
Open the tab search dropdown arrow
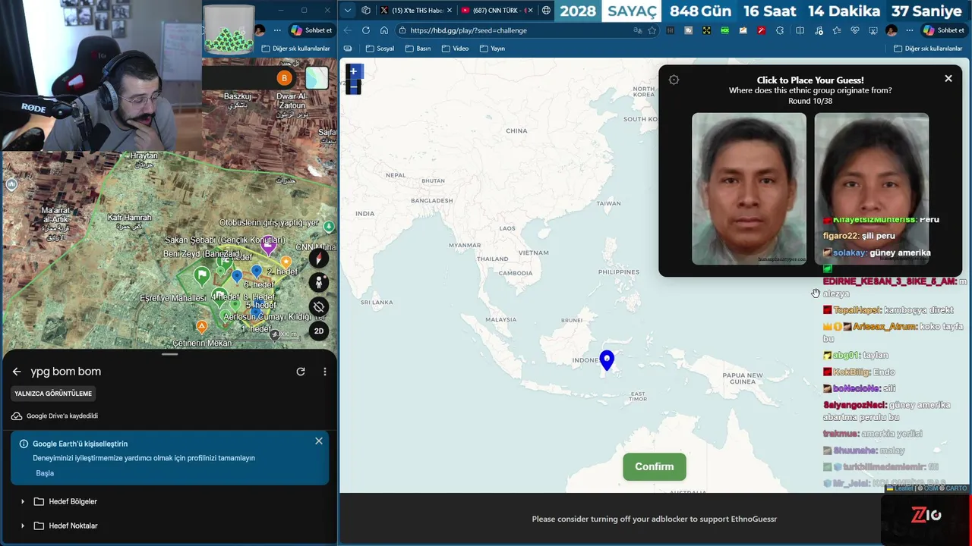pyautogui.click(x=347, y=11)
